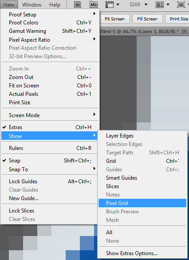Click the Fill Screen button

coord(147,19)
